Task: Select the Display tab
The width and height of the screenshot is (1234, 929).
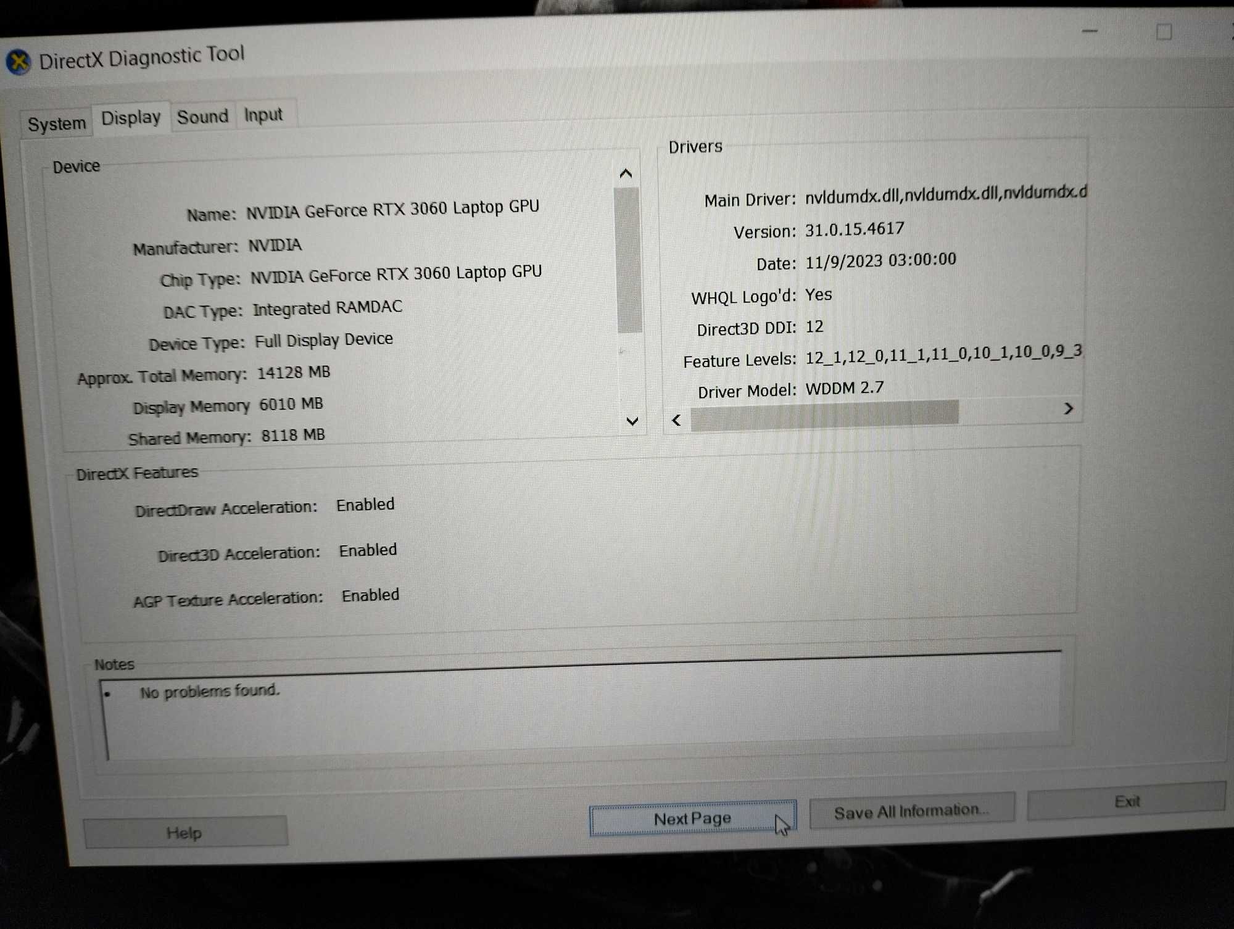Action: click(x=130, y=117)
